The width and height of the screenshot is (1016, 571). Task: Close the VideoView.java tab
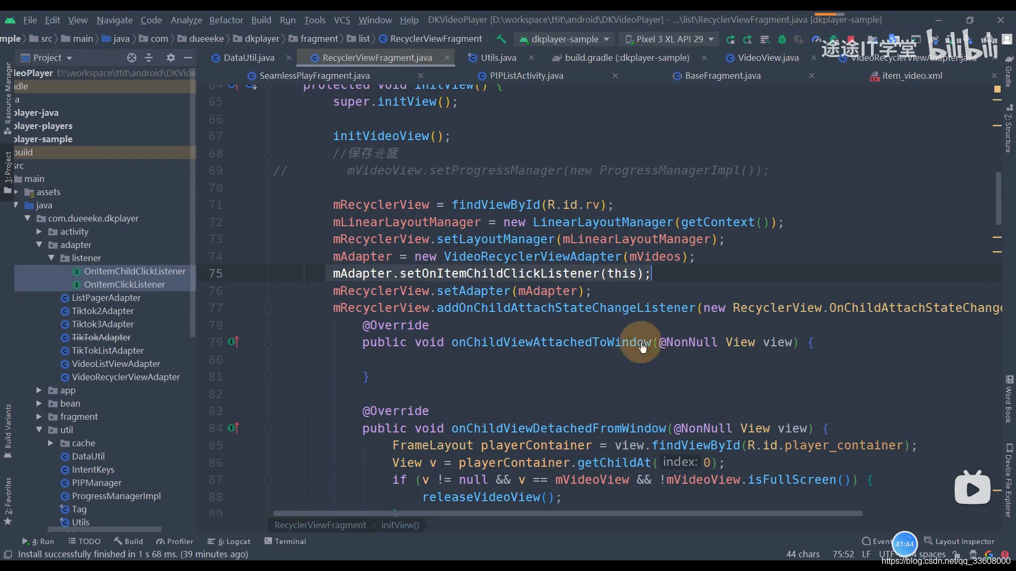[x=813, y=58]
